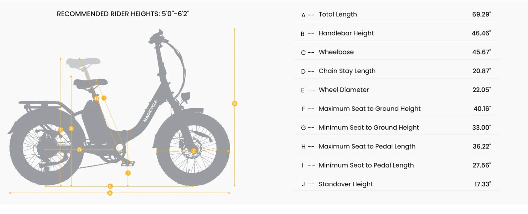
Task: Click the MAGICYCLE logo on the bike frame
Action: tap(150, 111)
